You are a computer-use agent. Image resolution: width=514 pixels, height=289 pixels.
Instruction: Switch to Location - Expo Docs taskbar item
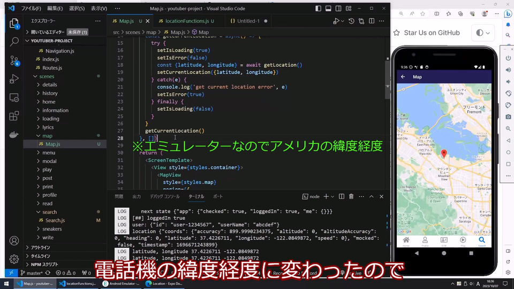pos(164,284)
